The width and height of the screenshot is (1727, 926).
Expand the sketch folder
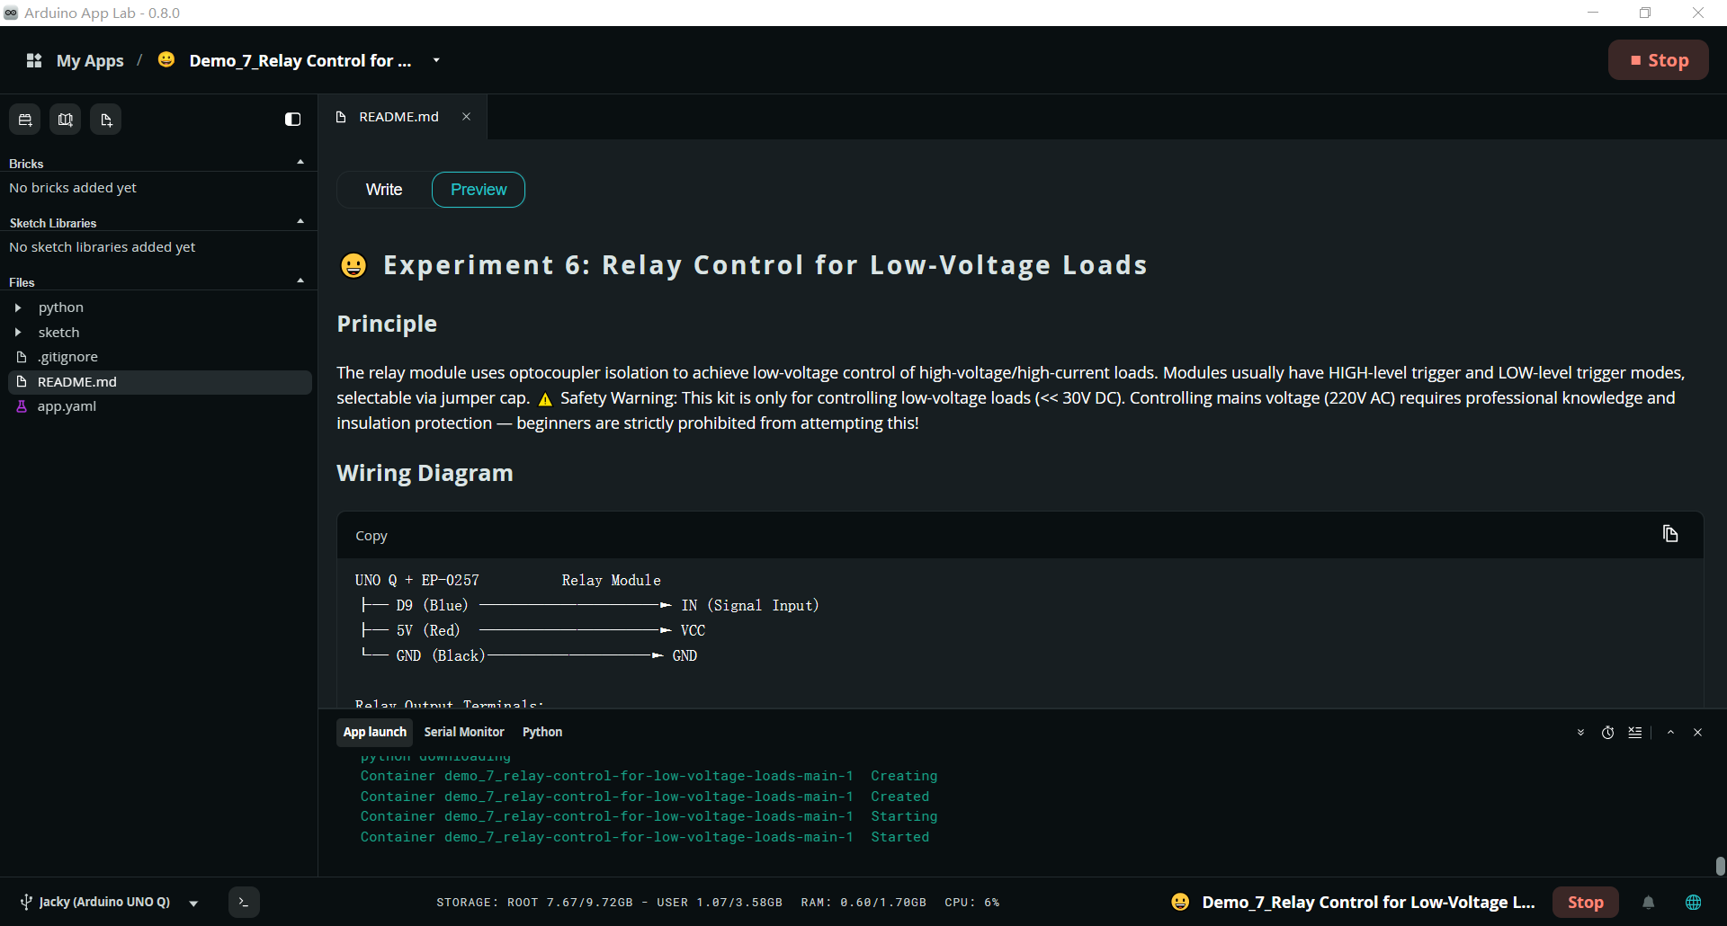(18, 333)
